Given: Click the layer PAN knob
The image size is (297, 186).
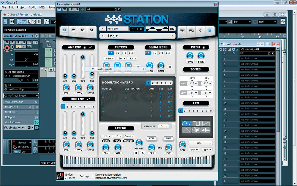Looking at the screenshot, I should coord(106,147).
